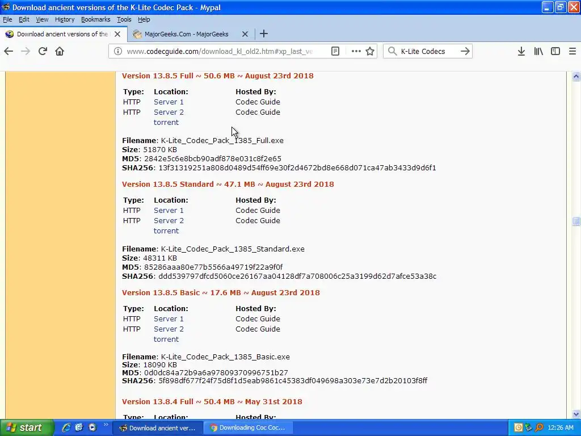Screen dimensions: 581x436
Task: Download 13.8.5 Full from Server 1
Action: pyautogui.click(x=169, y=102)
